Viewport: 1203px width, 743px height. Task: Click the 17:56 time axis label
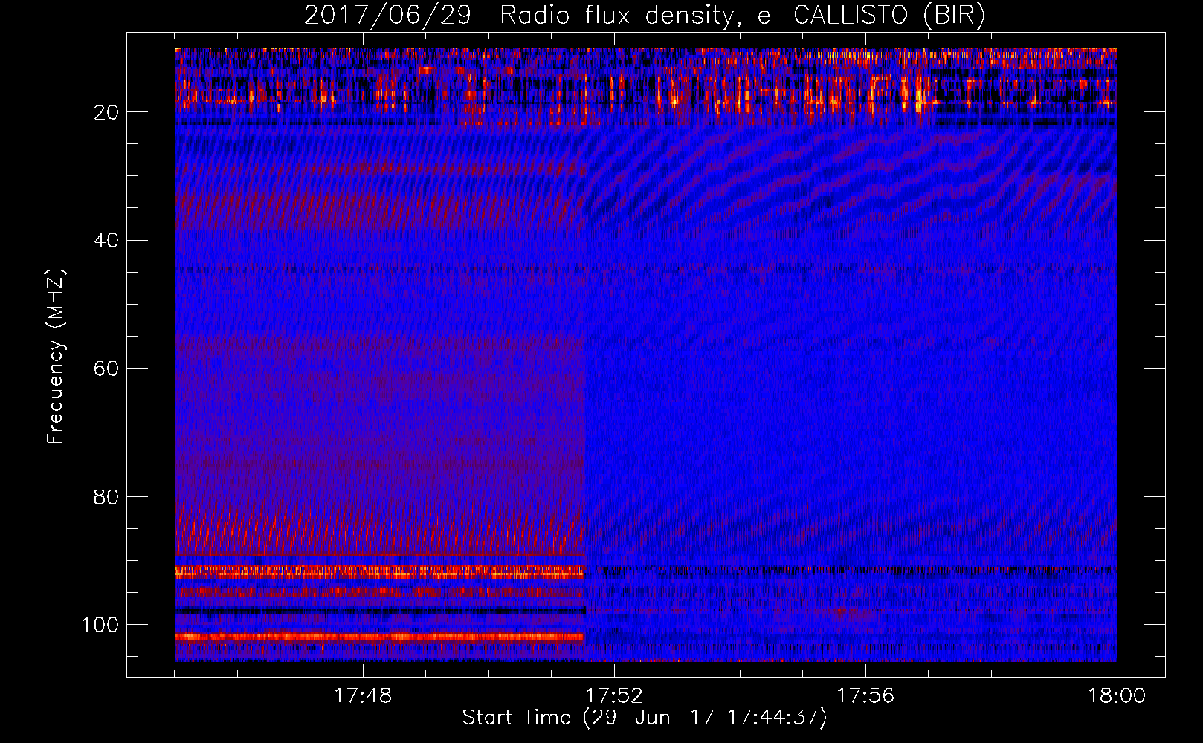(865, 696)
